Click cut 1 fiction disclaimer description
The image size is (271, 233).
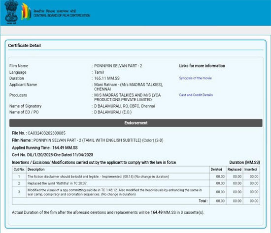(x=98, y=176)
